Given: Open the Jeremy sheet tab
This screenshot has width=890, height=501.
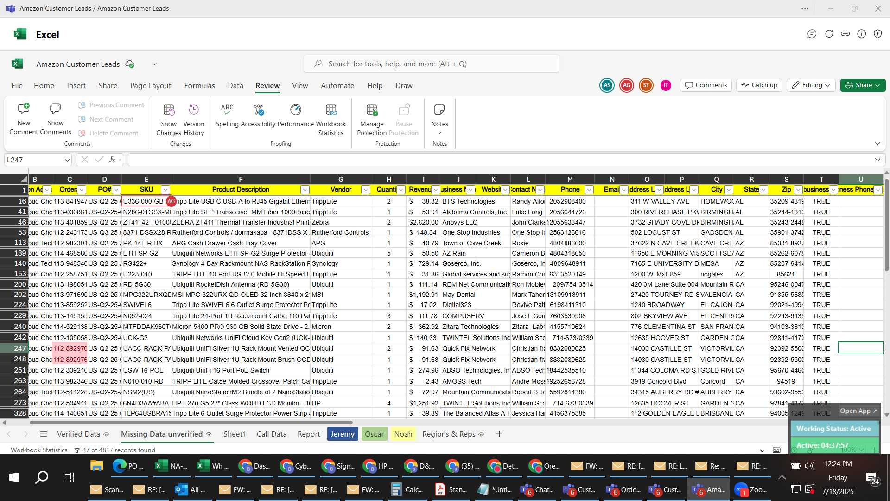Looking at the screenshot, I should click(x=343, y=434).
